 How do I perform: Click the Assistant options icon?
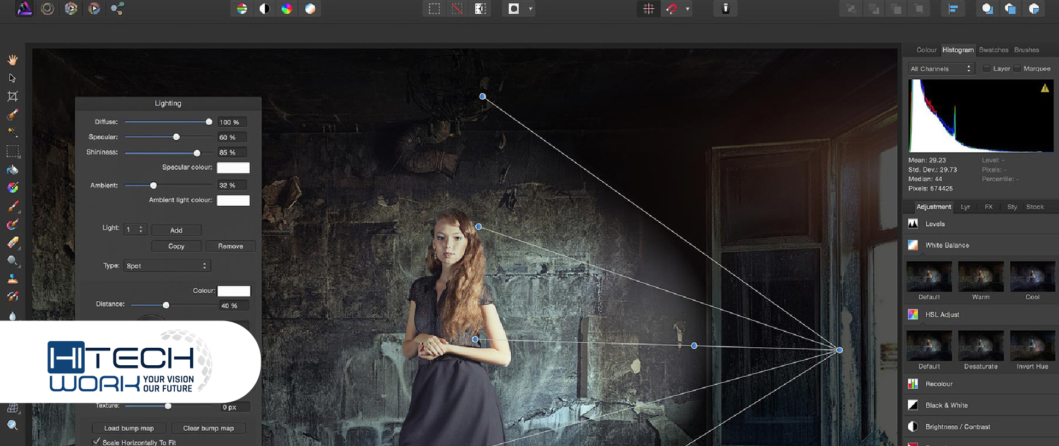725,9
